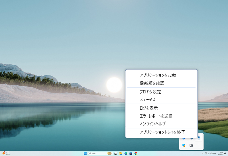Viewport: 228px width, 156px height.
Task: Launch Google Chrome from the taskbar
Action: coord(136,153)
